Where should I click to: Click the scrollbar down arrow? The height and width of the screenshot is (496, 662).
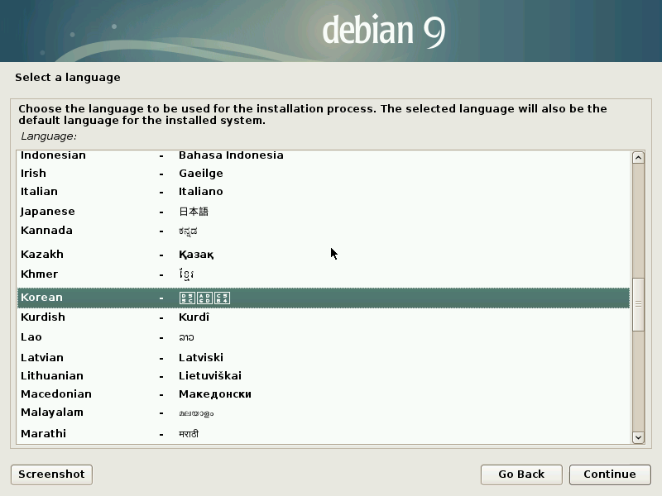(638, 436)
